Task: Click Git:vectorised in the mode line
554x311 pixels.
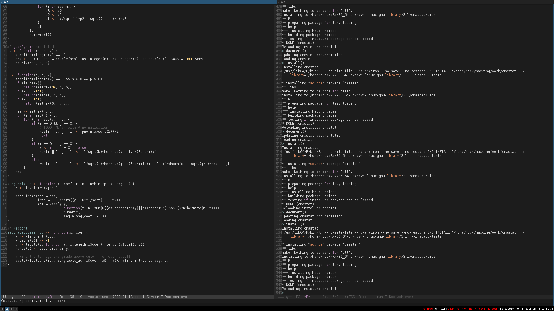Action: point(94,297)
